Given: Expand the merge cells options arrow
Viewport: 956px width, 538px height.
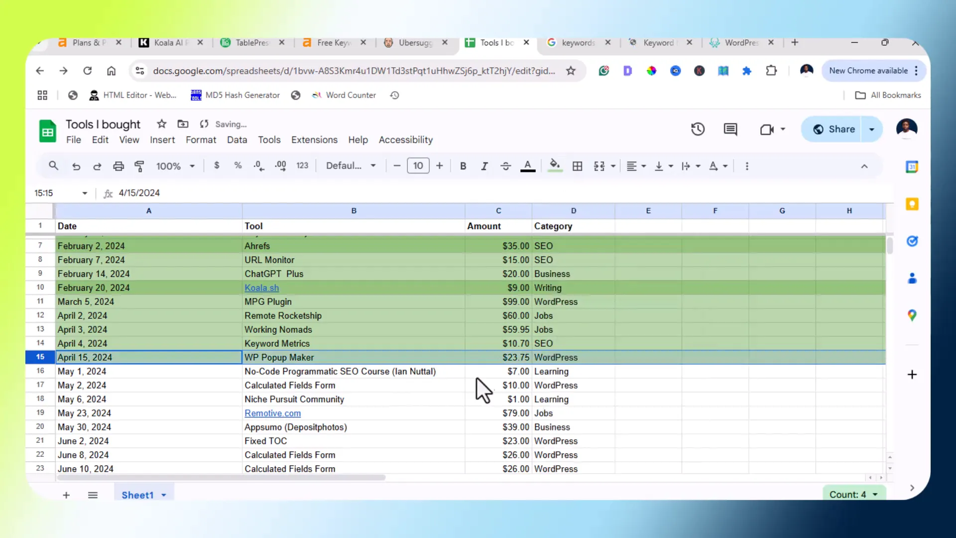Looking at the screenshot, I should click(613, 166).
